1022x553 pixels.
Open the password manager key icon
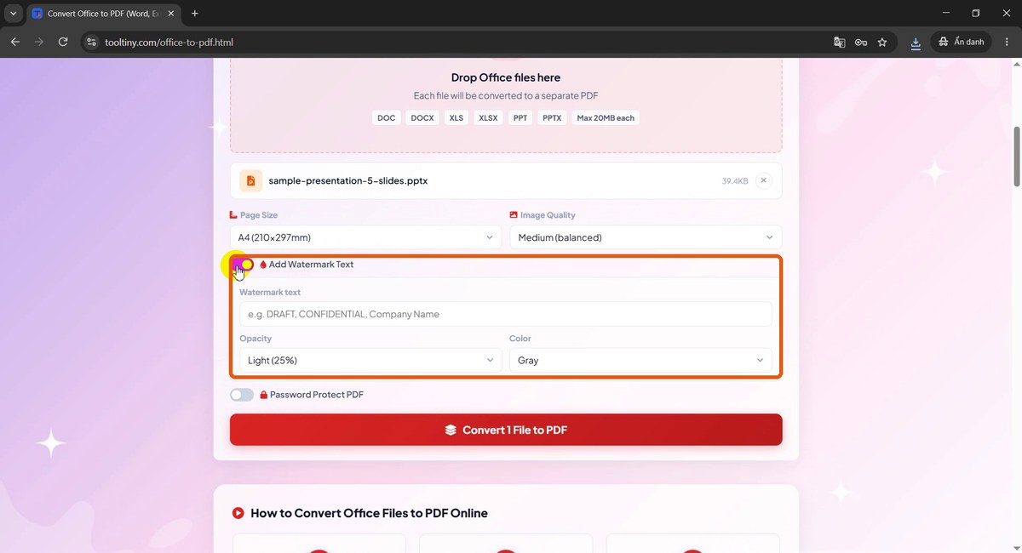[861, 42]
